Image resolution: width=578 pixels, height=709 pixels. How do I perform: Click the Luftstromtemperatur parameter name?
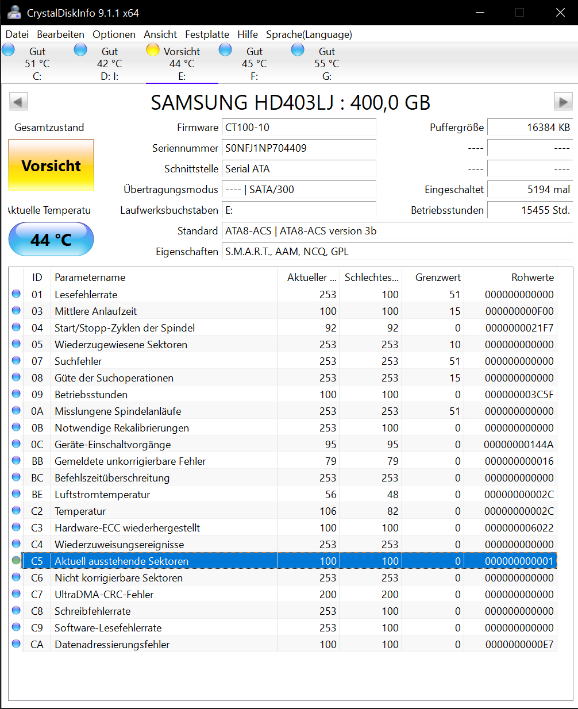click(102, 495)
